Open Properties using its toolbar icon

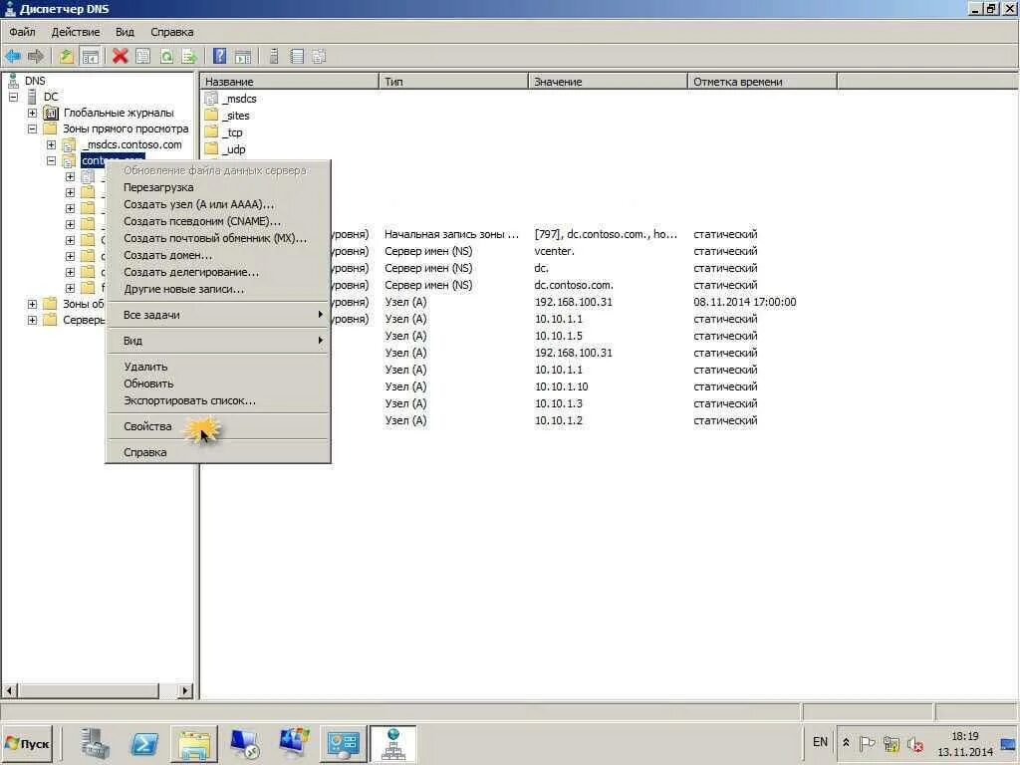[x=142, y=56]
